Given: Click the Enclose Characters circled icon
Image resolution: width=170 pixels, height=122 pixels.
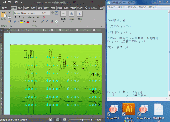Looking at the screenshot, I should coord(56,21).
